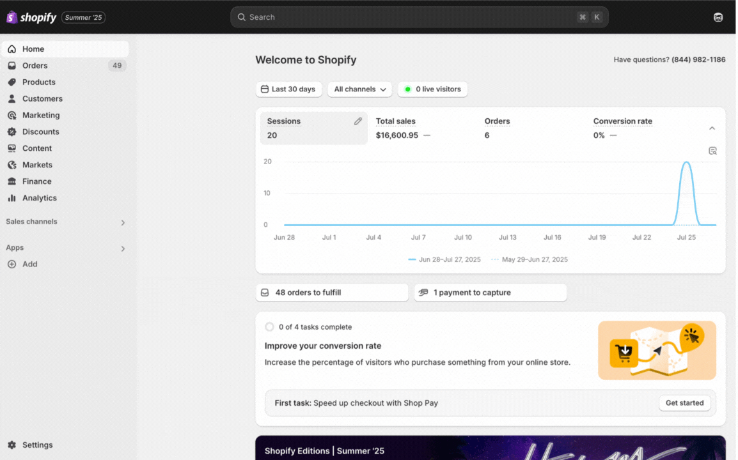Open Markets in the sidebar
The width and height of the screenshot is (738, 460).
[65, 165]
